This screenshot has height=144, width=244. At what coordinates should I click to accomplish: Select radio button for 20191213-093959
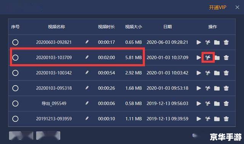point(15,119)
